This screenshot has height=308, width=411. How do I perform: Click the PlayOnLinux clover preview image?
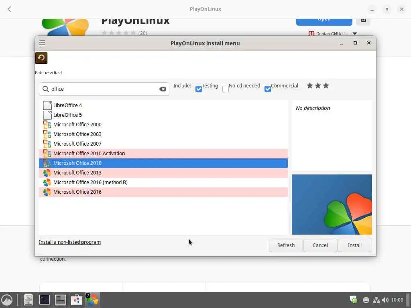click(332, 205)
